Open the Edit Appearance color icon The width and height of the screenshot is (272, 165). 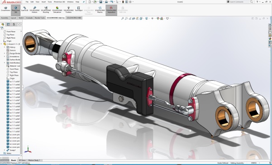tap(158, 19)
